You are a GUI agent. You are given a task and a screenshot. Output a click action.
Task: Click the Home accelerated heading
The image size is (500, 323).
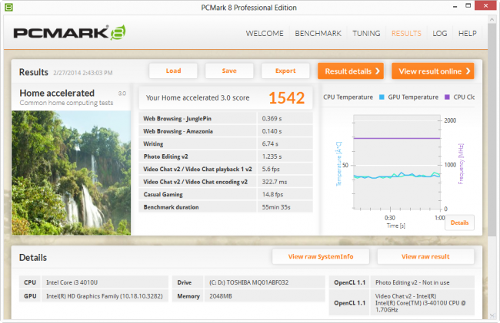tap(57, 93)
